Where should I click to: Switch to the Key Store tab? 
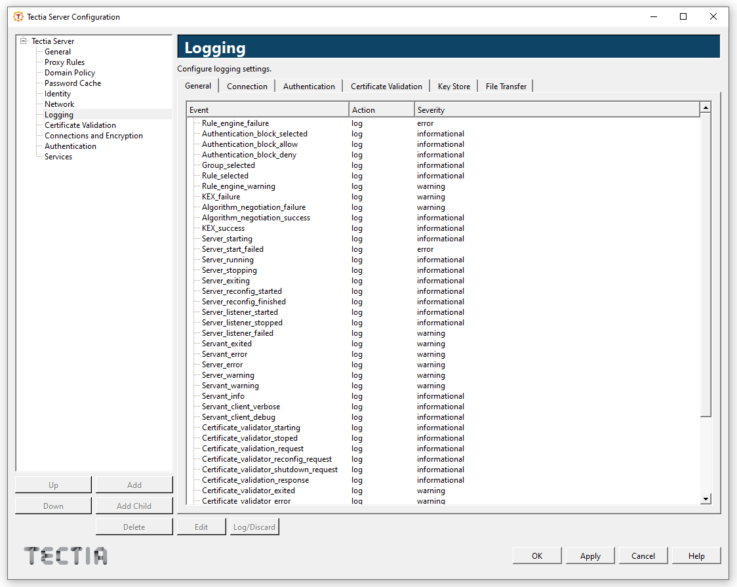click(x=454, y=87)
